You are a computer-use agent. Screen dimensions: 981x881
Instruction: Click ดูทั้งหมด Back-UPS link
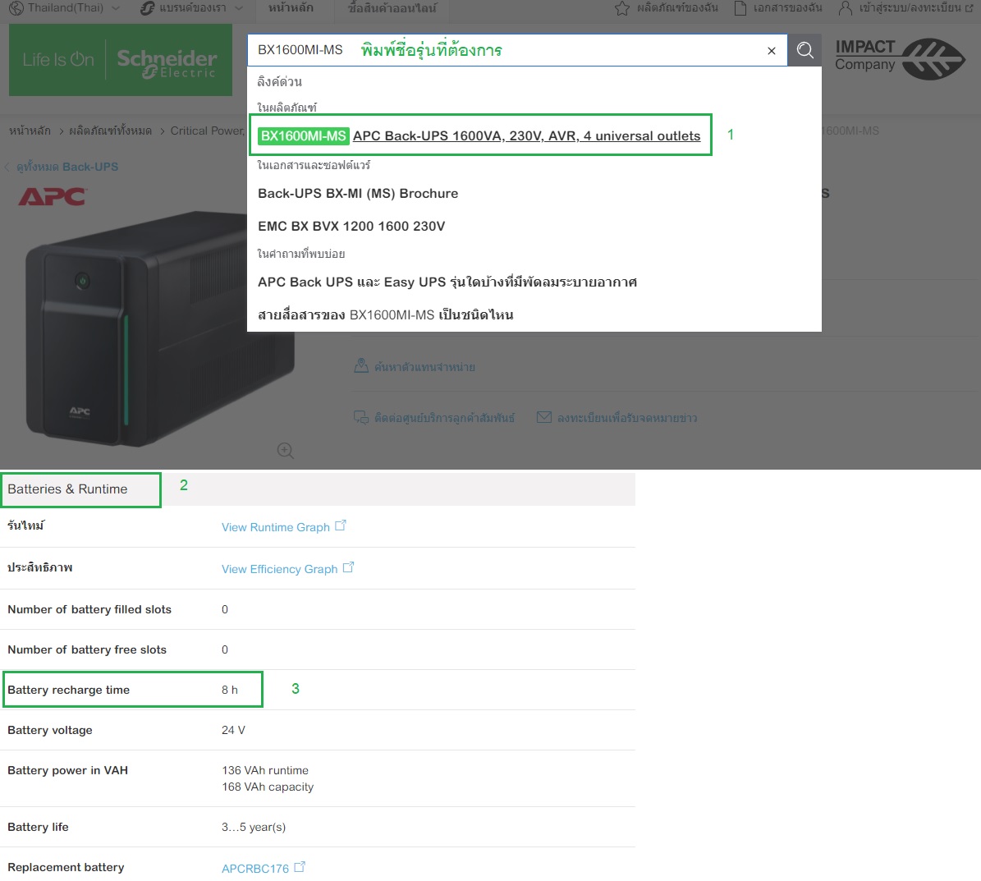point(67,167)
